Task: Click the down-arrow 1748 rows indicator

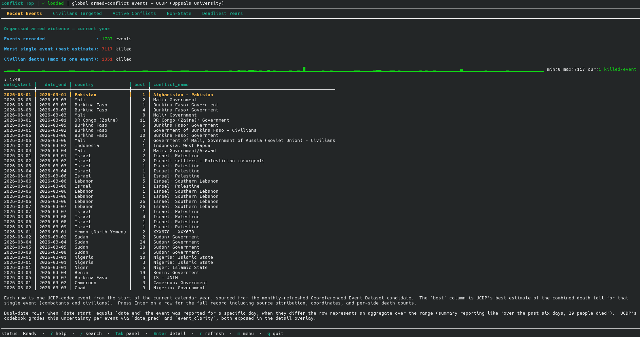Action: pos(12,80)
